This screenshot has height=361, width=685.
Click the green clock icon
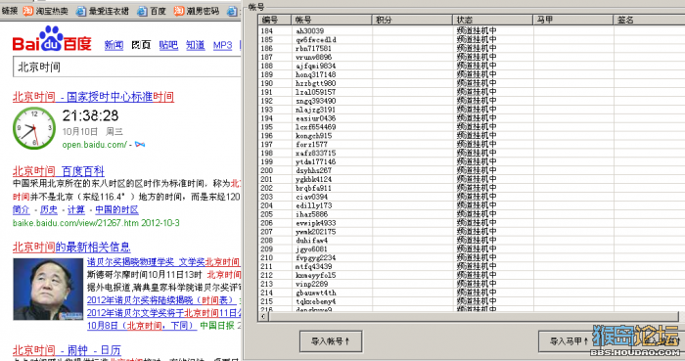pyautogui.click(x=34, y=128)
